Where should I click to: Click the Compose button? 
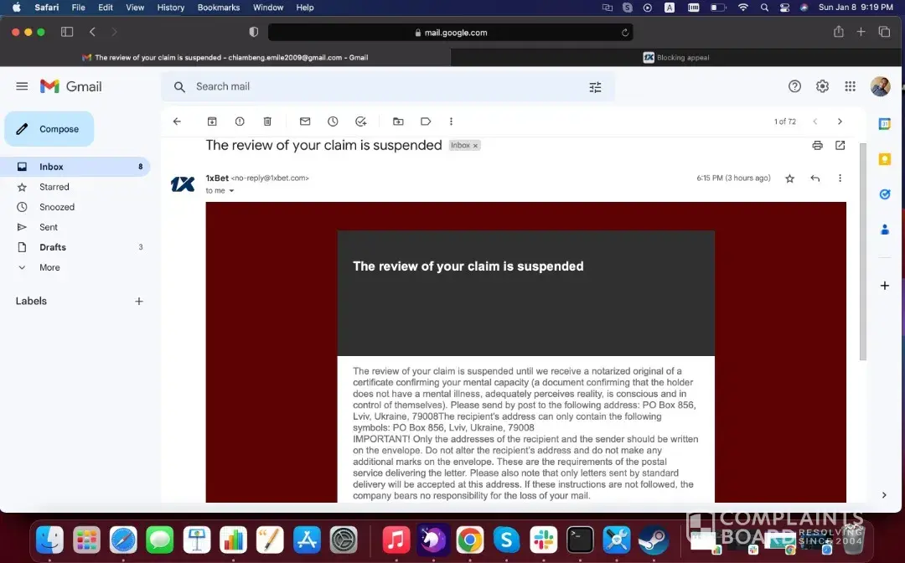click(x=49, y=129)
